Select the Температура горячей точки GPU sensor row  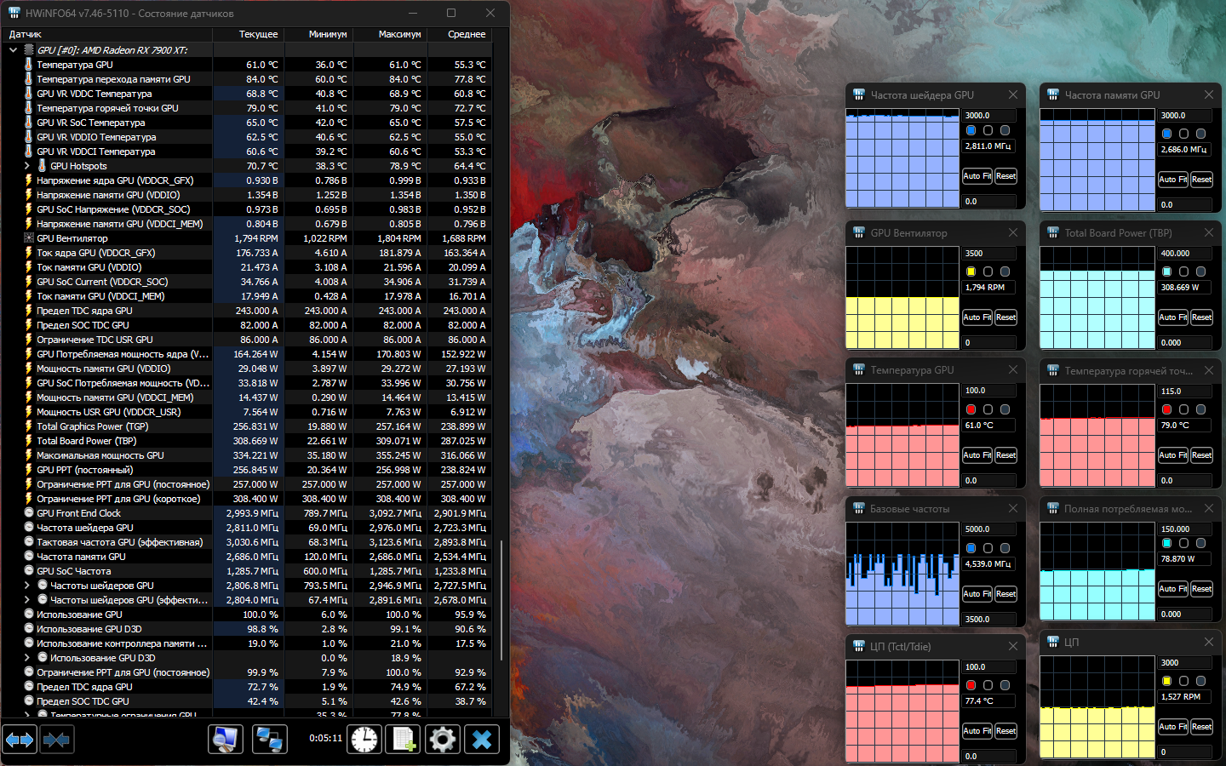coord(247,108)
